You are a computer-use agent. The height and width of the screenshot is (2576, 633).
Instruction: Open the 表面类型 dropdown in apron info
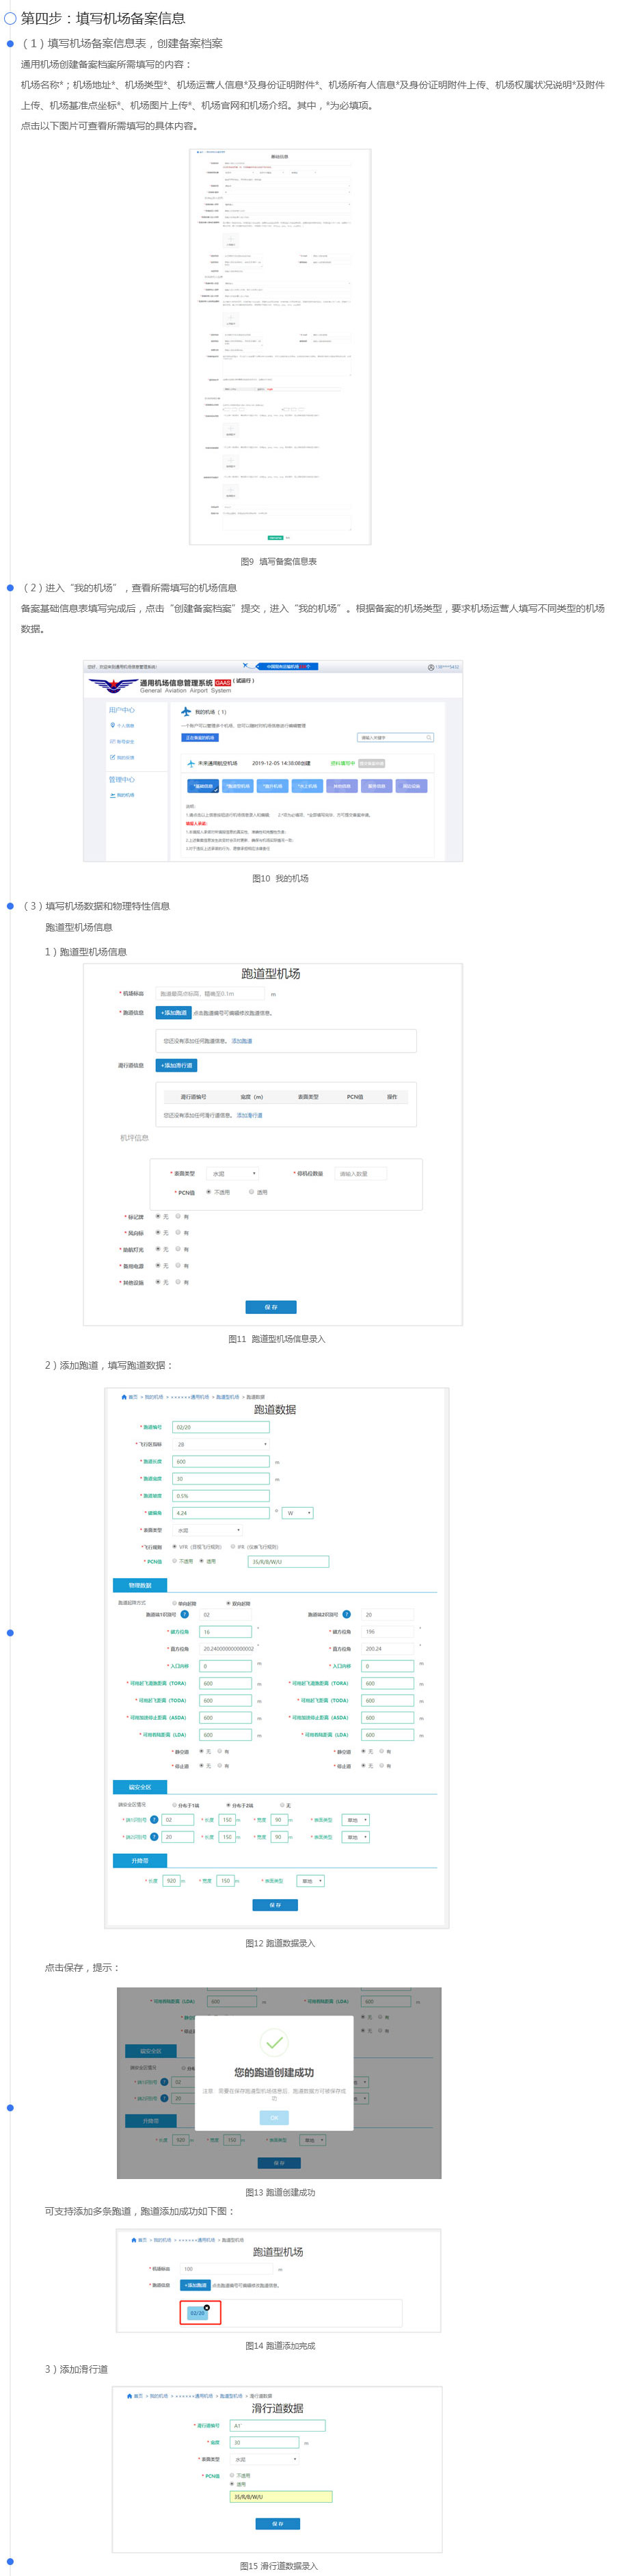click(x=234, y=1173)
